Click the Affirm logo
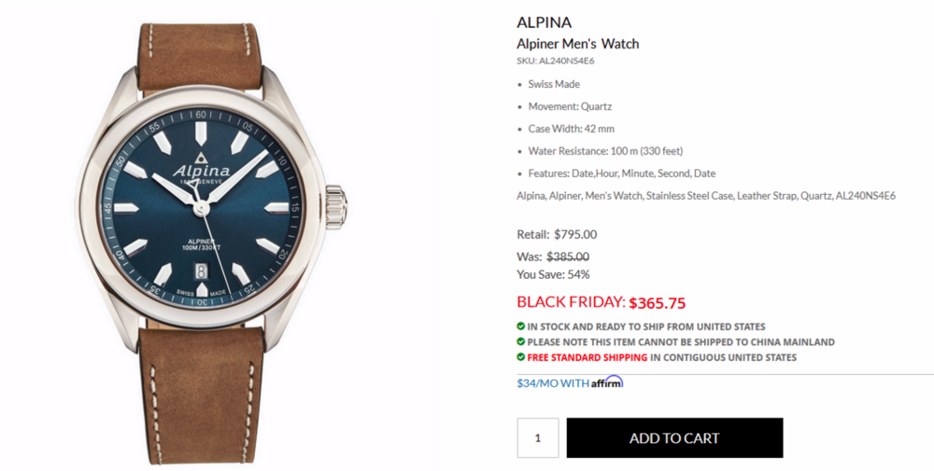 607,382
